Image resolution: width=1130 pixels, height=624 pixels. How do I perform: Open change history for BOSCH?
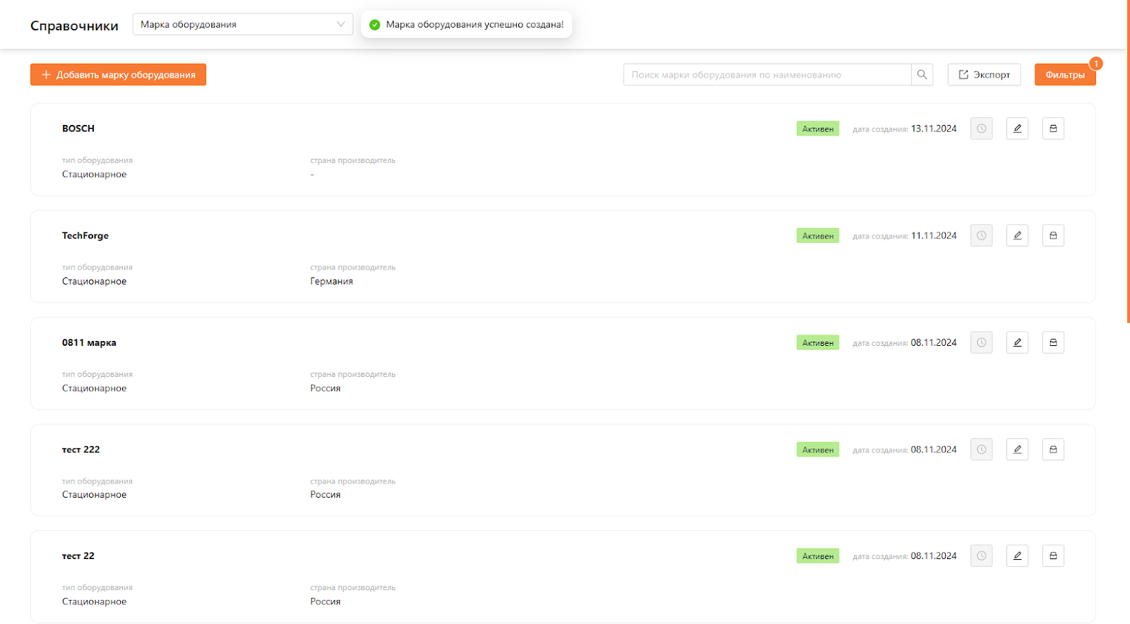(981, 128)
